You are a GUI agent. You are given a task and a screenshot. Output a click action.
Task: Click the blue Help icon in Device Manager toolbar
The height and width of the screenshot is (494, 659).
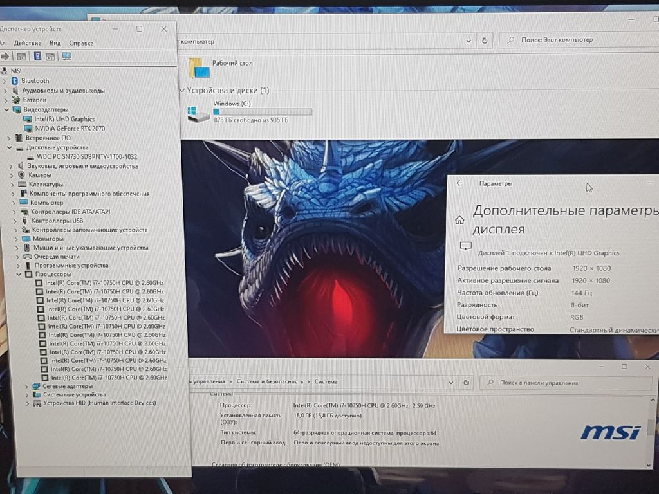coord(37,57)
